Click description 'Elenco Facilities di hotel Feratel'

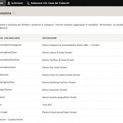(58, 60)
